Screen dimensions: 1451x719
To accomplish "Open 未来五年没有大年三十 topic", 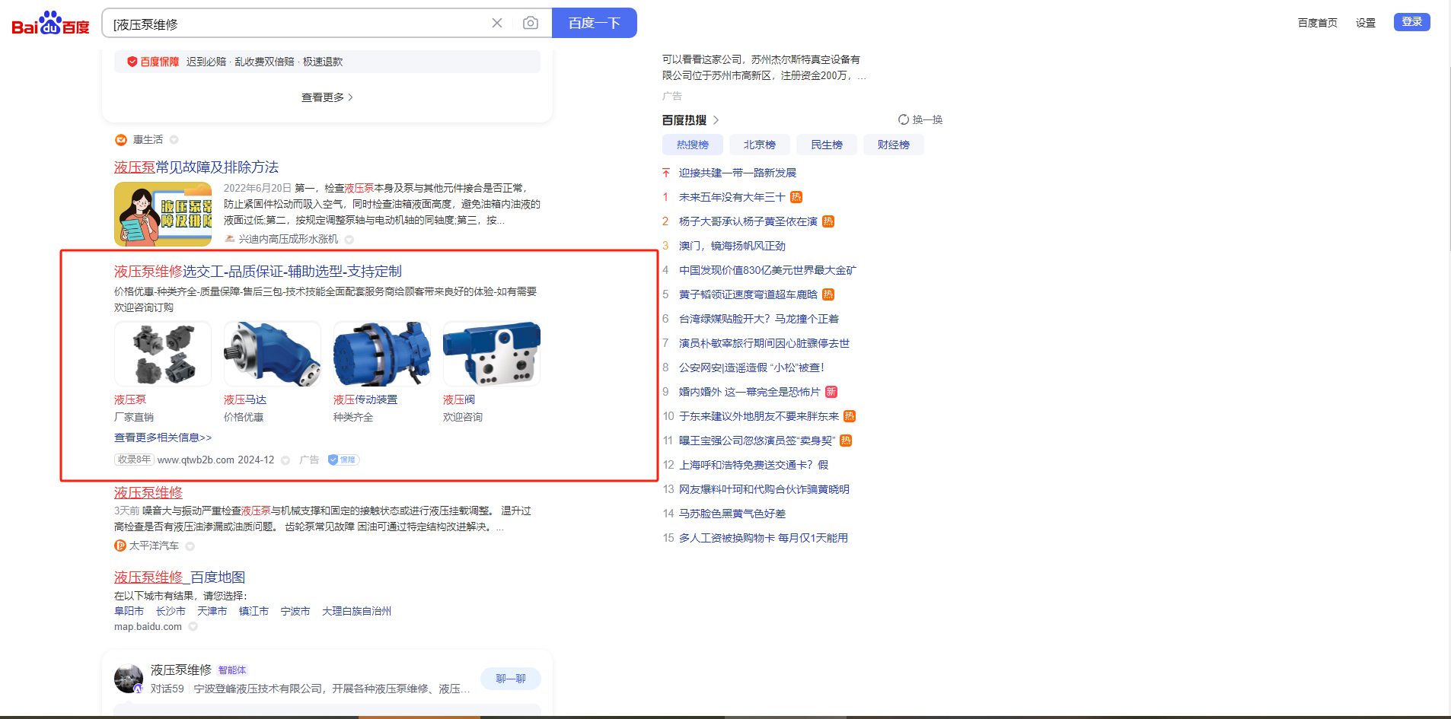I will pyautogui.click(x=732, y=197).
